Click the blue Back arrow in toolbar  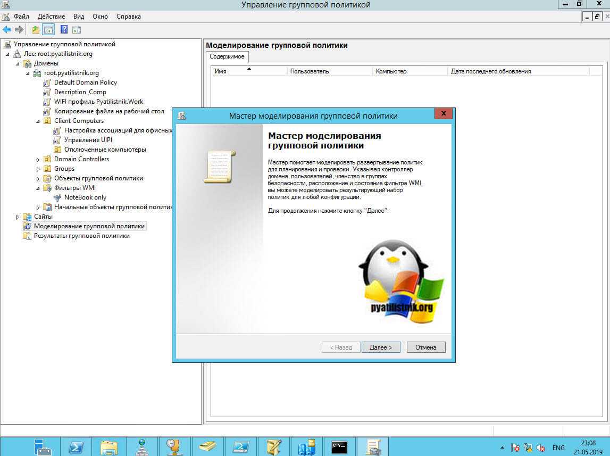[x=7, y=30]
